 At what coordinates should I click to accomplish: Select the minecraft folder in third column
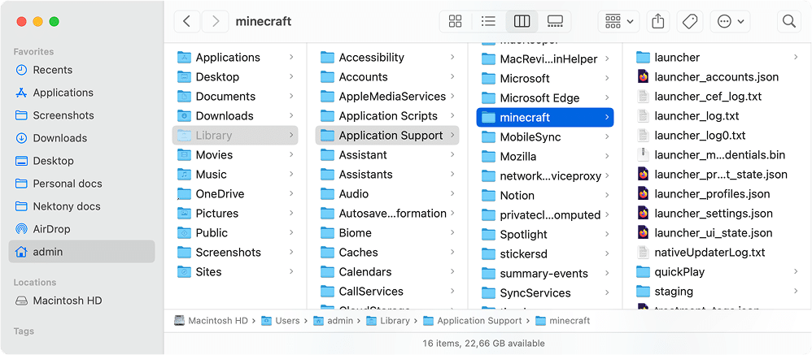click(545, 118)
